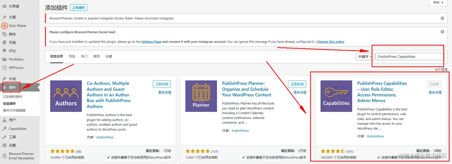Open 安装插件 submenu item
The height and width of the screenshot is (164, 452).
(9, 104)
